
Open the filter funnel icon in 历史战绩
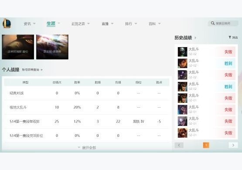pos(230,37)
